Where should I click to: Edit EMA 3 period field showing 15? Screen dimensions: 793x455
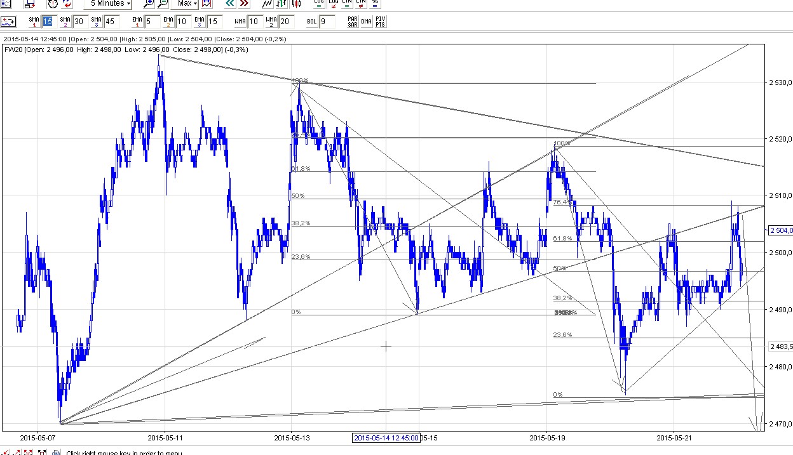pos(214,22)
